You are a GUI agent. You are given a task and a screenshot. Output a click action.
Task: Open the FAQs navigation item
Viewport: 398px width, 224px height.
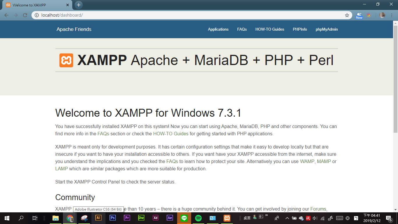(242, 29)
